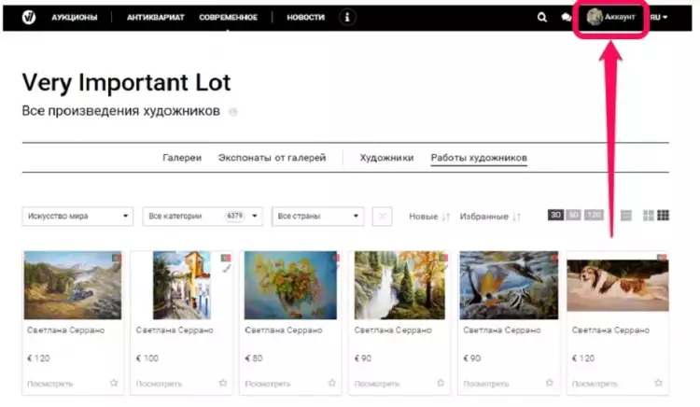
Task: Switch to Экспонаты от галерей tab
Action: click(272, 158)
